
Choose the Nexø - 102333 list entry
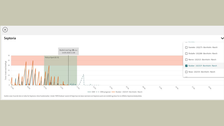[x=202, y=72]
